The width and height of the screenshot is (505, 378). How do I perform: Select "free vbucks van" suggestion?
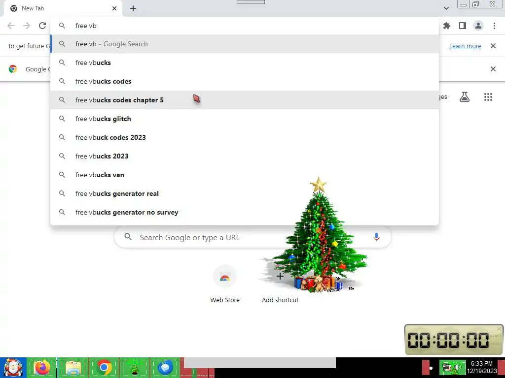[245, 175]
